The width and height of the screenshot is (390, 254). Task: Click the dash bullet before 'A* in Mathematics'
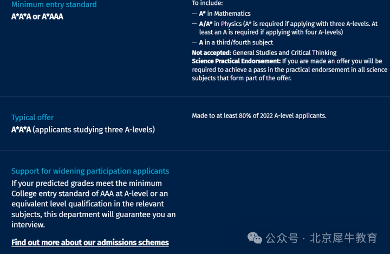[x=194, y=14]
